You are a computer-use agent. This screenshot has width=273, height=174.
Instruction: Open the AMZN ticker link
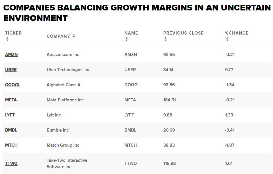(11, 55)
